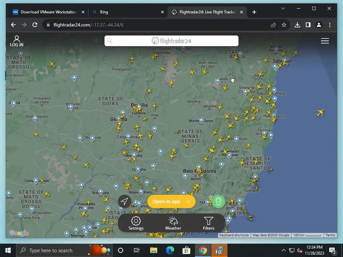The height and width of the screenshot is (257, 343).
Task: Open the tab search dropdown chevron
Action: coord(283,8)
